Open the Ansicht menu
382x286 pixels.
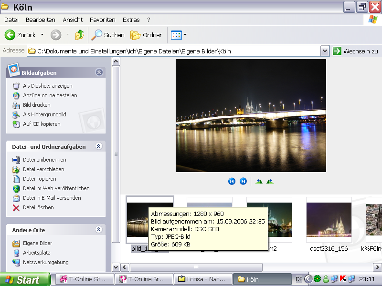pyautogui.click(x=73, y=20)
